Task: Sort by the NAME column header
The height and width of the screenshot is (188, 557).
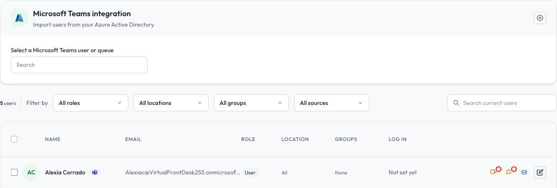Action: click(x=52, y=139)
